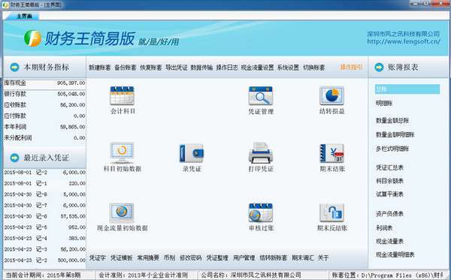Open 操作日志 from top menu
This screenshot has width=451, height=280.
pos(227,68)
